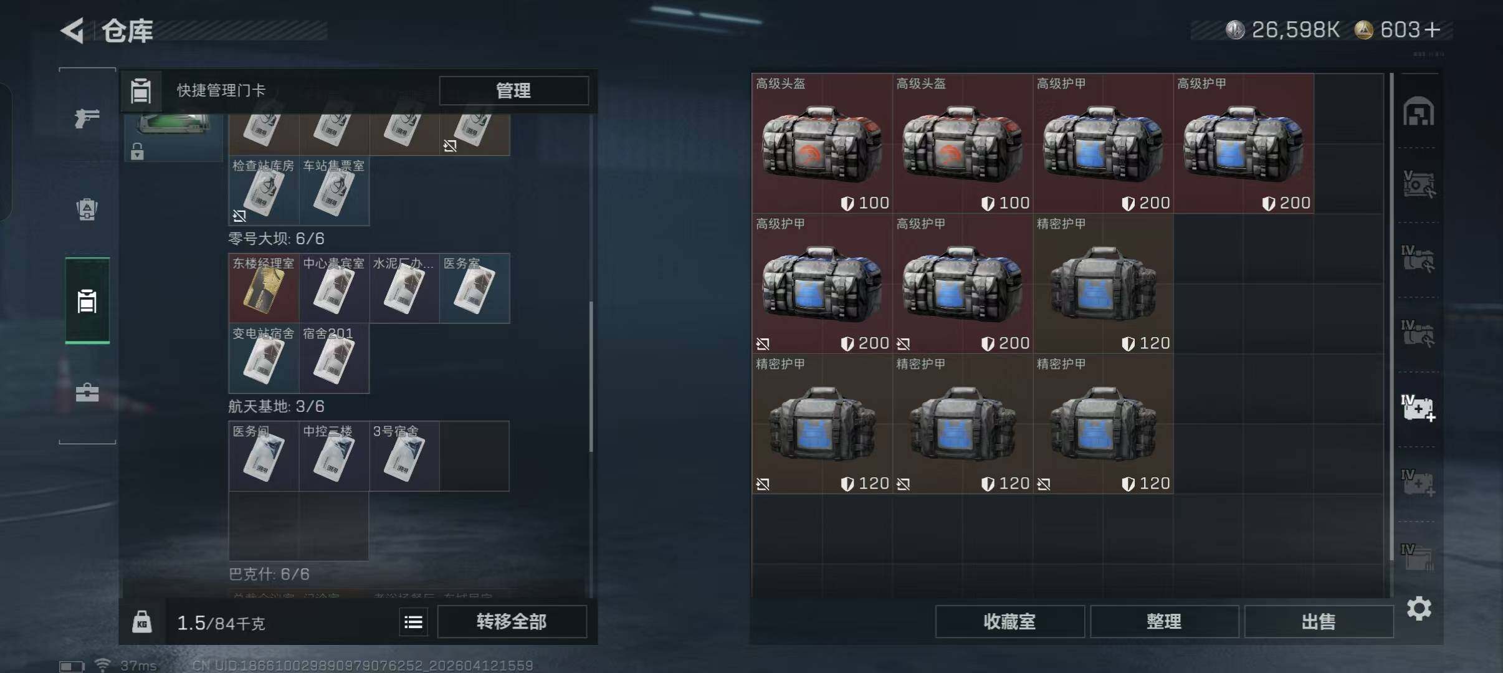Click the plus icon next to 603
This screenshot has width=1503, height=673.
click(x=1432, y=30)
